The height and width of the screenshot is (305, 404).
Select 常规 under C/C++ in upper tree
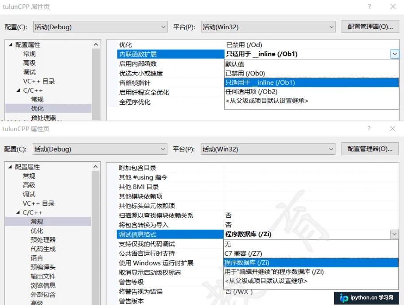tap(37, 99)
